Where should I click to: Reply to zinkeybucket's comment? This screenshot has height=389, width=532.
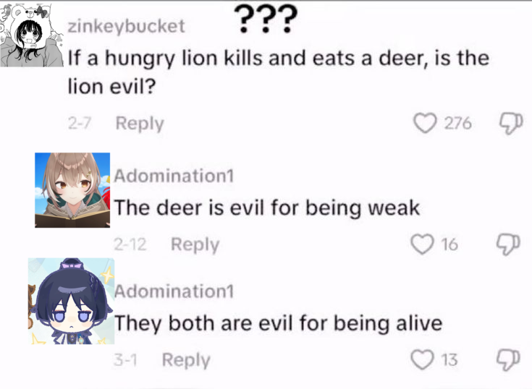pos(140,124)
